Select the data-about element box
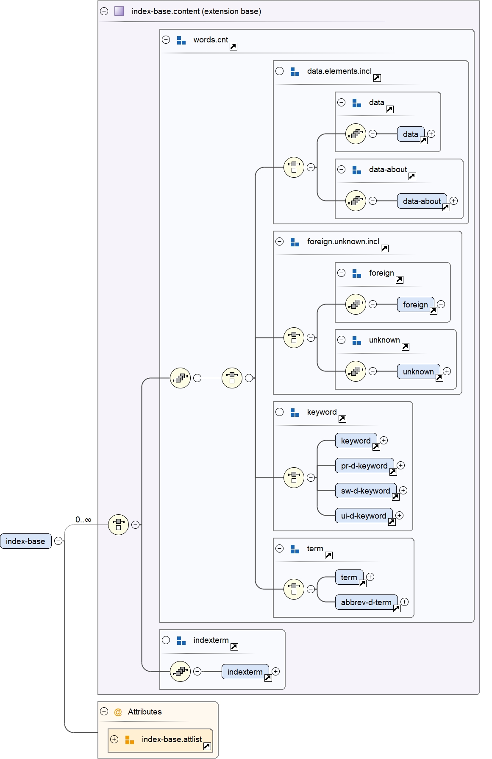Viewport: 492px width, 759px height. [421, 201]
